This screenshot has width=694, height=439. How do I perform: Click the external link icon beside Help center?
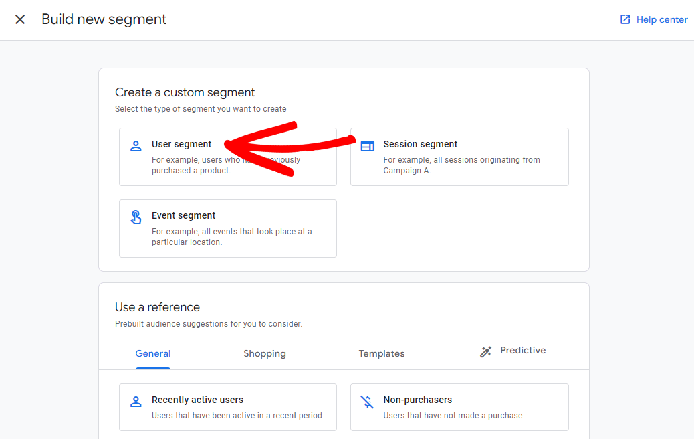tap(624, 19)
